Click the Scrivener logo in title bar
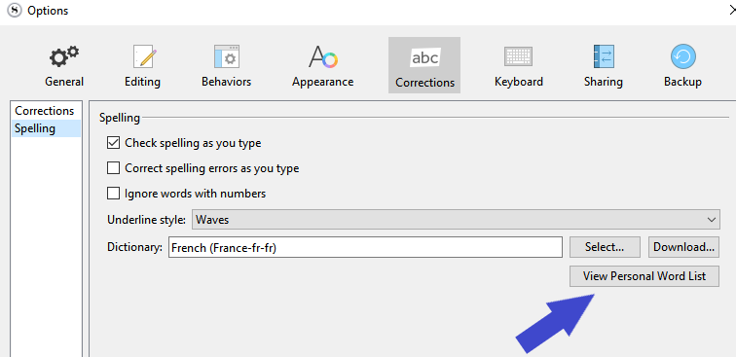736x357 pixels. point(14,11)
